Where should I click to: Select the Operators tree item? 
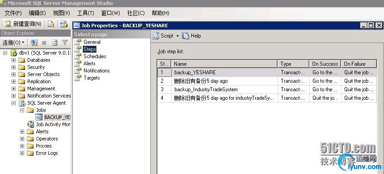click(x=47, y=139)
